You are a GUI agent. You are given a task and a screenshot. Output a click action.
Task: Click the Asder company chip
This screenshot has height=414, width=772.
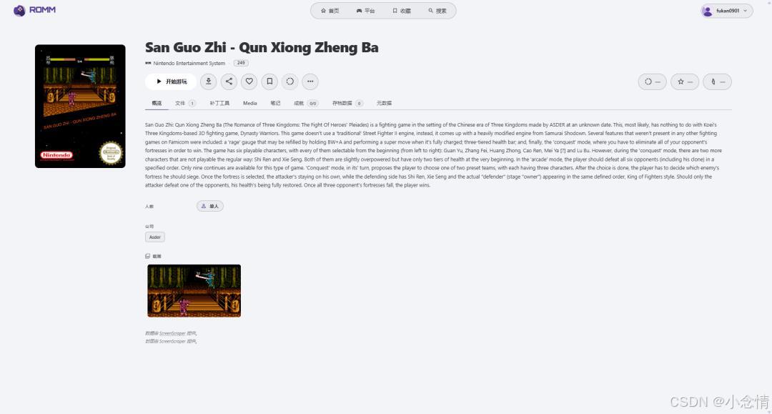tap(155, 237)
